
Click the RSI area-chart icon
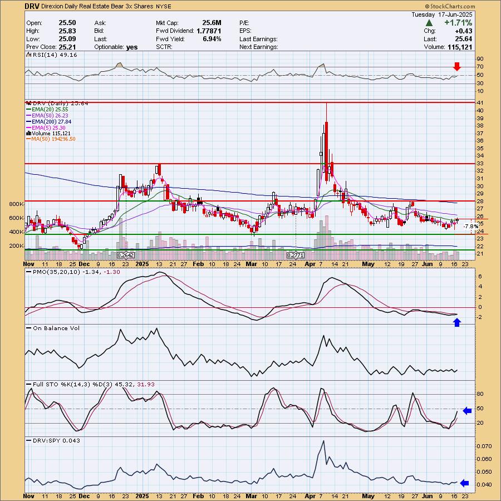[x=28, y=55]
